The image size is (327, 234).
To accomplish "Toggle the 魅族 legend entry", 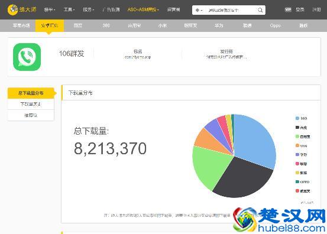I will [302, 173].
